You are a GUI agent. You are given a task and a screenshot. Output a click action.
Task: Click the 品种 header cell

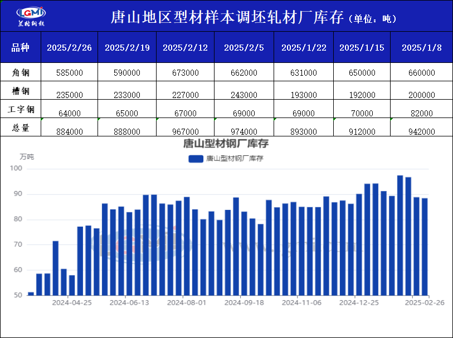pos(21,48)
